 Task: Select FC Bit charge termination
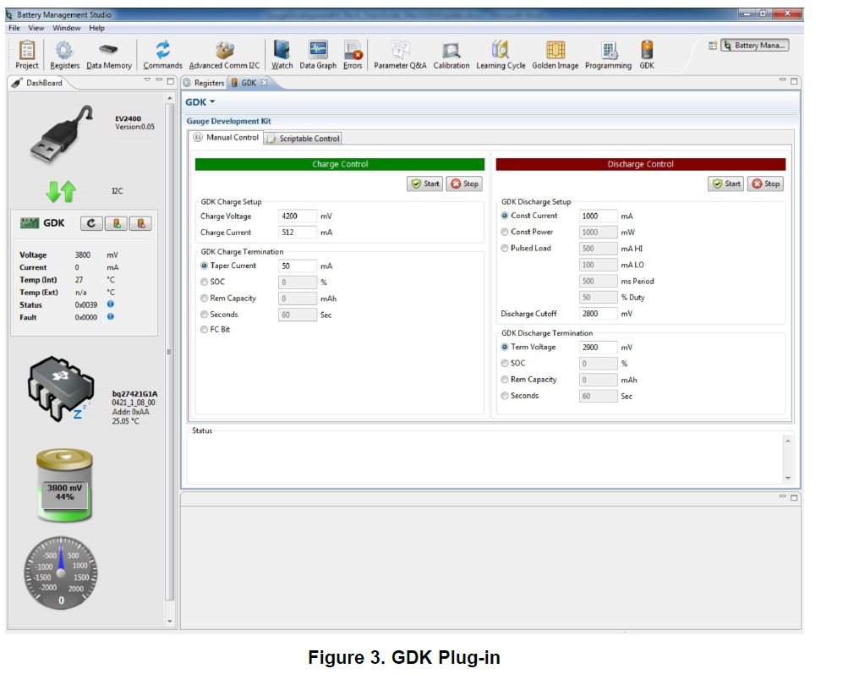tap(205, 329)
